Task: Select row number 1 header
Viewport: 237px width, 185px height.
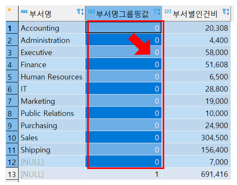Action: tap(12, 27)
